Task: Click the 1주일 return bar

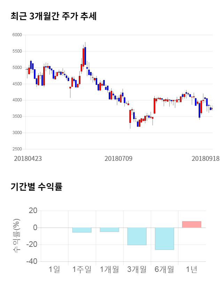Action: point(82,230)
